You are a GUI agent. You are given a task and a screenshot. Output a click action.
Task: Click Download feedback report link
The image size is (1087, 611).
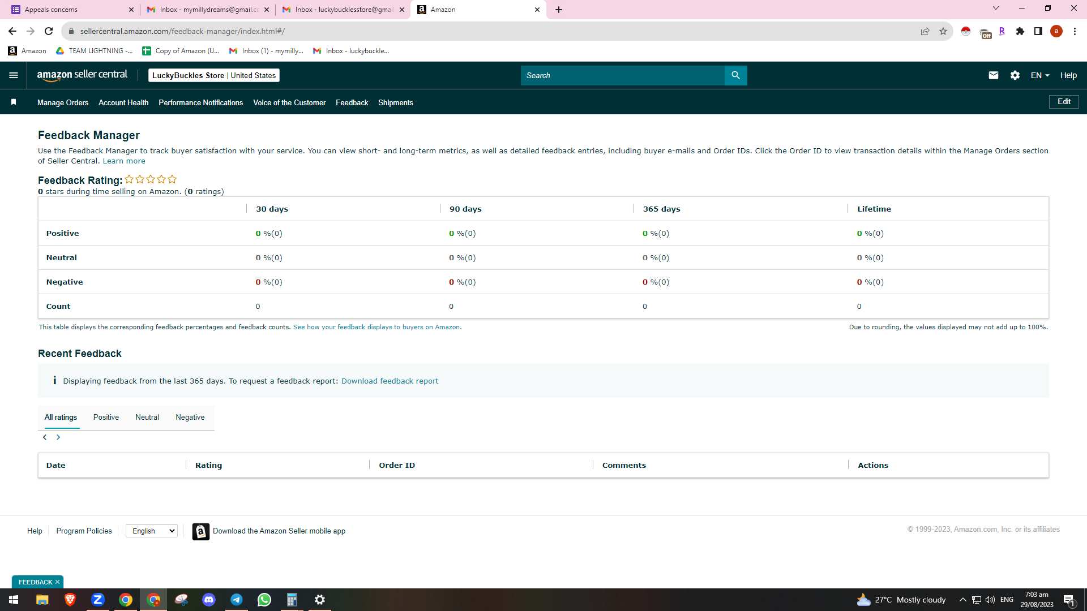[390, 381]
